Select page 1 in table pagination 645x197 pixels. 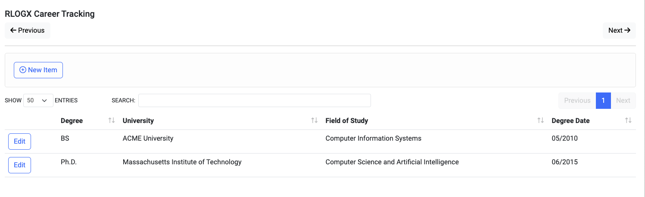pos(603,100)
